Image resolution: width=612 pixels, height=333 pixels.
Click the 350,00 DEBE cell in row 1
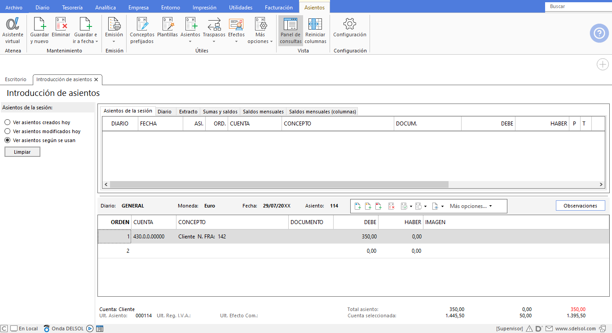pyautogui.click(x=356, y=237)
